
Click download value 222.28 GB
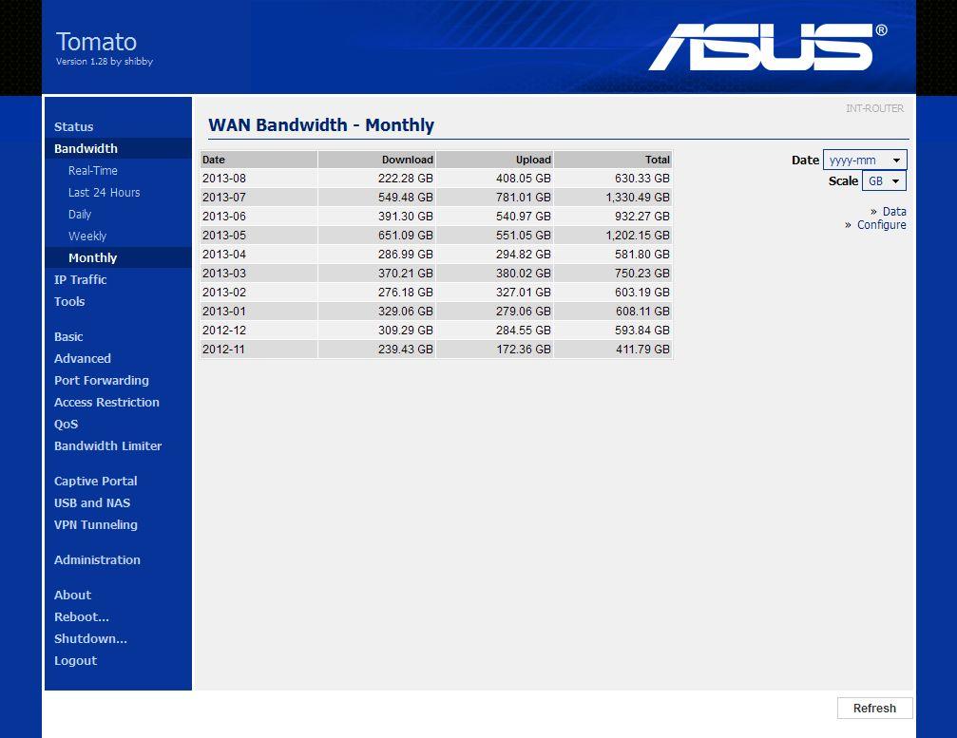click(405, 179)
